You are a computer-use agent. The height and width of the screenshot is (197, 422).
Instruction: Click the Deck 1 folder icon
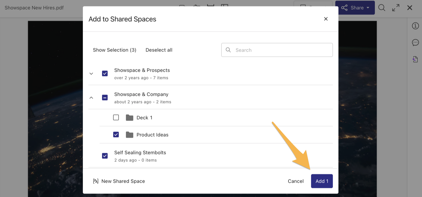pyautogui.click(x=129, y=117)
